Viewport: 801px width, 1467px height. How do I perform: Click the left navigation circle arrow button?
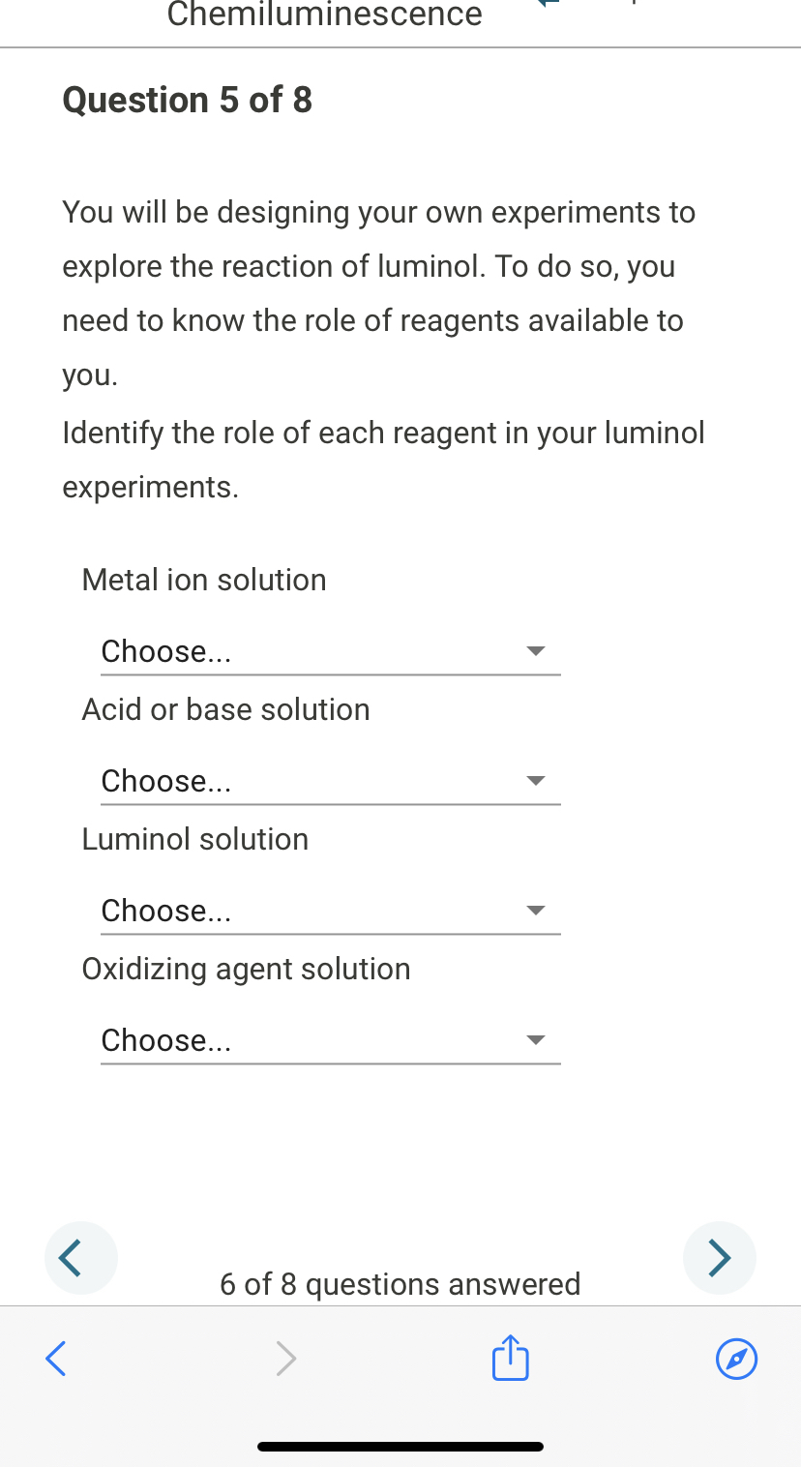80,1257
